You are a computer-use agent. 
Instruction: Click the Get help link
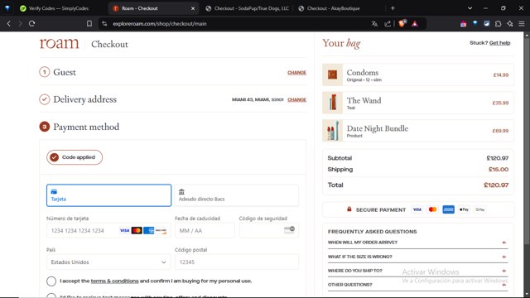click(499, 43)
